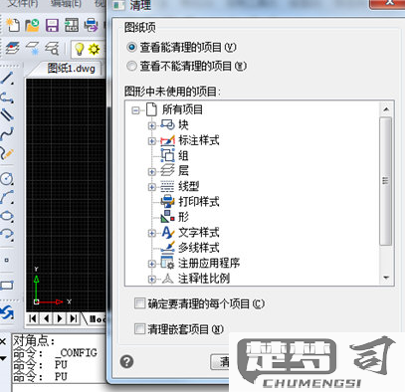Click the toolbar icon right of the Save disk
The width and height of the screenshot is (405, 392).
coord(72,25)
